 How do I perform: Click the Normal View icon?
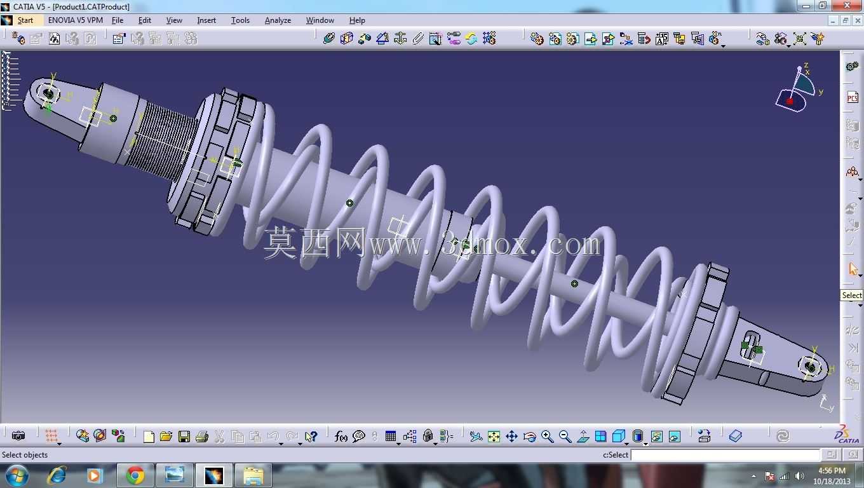[x=583, y=437]
